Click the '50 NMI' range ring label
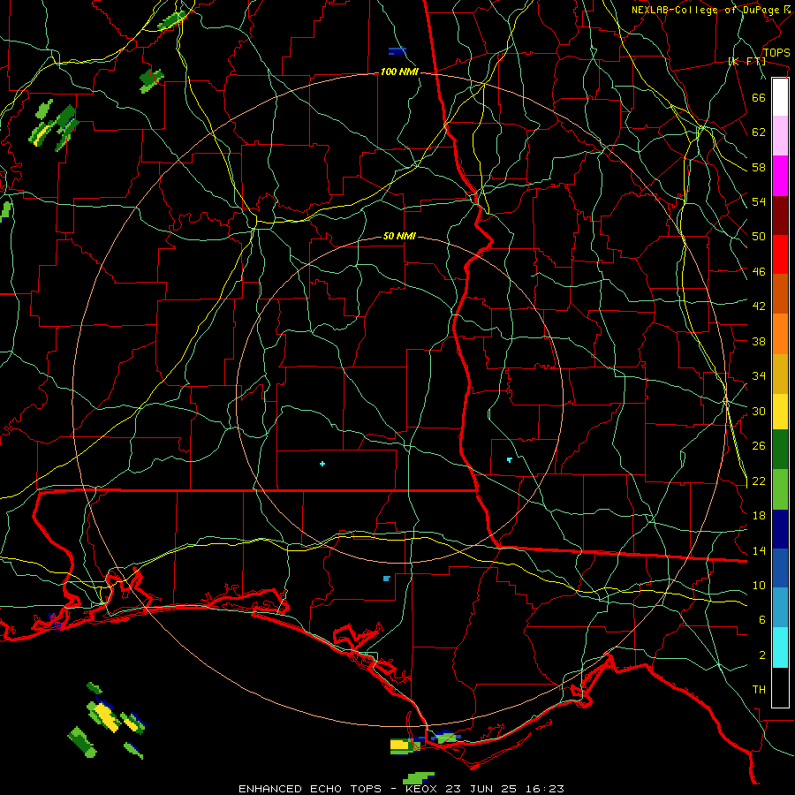The image size is (795, 795). 399,236
